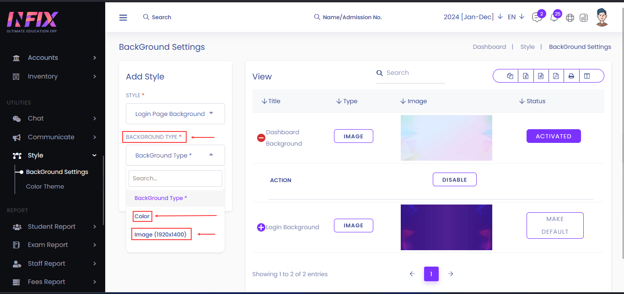Sort the table by Image column
Viewport: 624px width, 294px height.
[x=413, y=101]
